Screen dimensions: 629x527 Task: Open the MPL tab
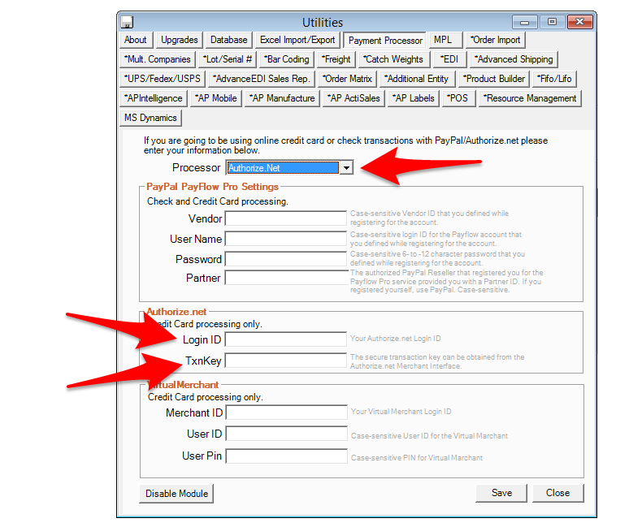coord(443,40)
